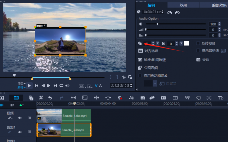
Task: Open the pan and zoom preset dropdown
Action: pyautogui.click(x=155, y=84)
